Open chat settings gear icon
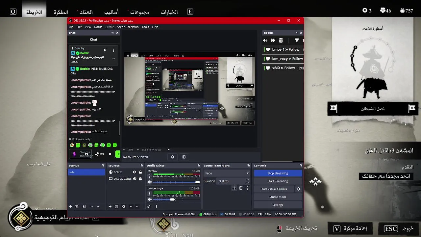This screenshot has width=421, height=237. click(x=110, y=154)
